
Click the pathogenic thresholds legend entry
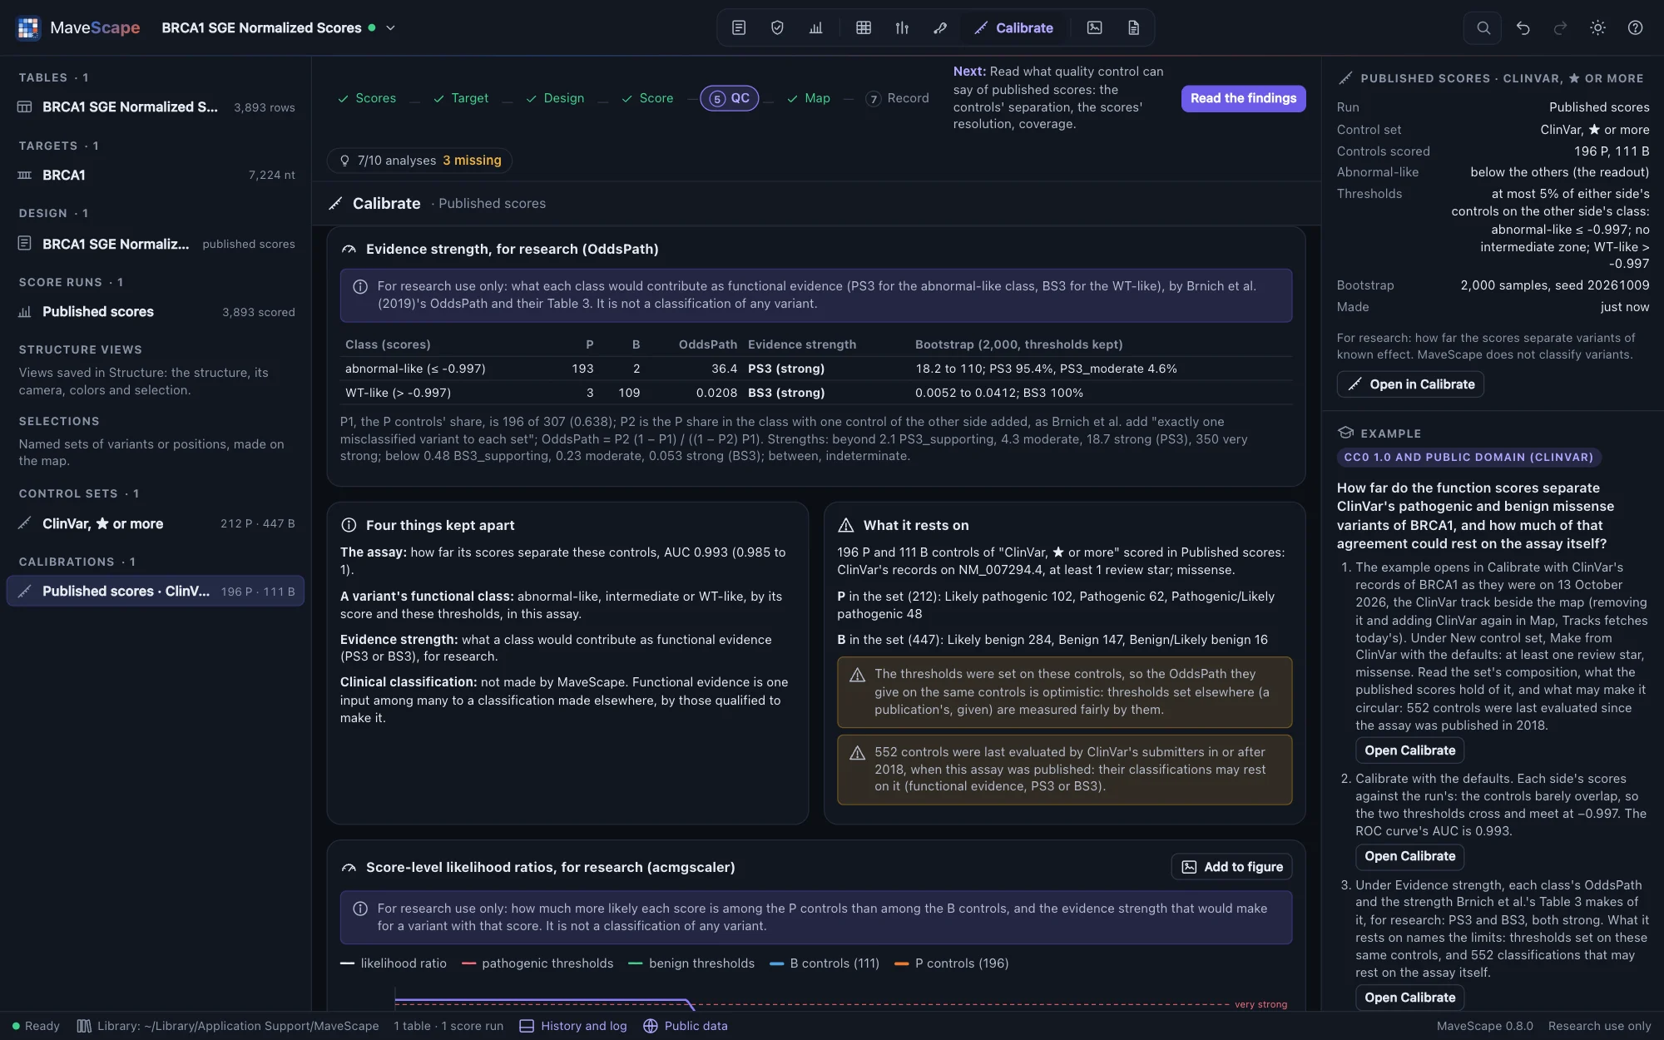(x=537, y=963)
